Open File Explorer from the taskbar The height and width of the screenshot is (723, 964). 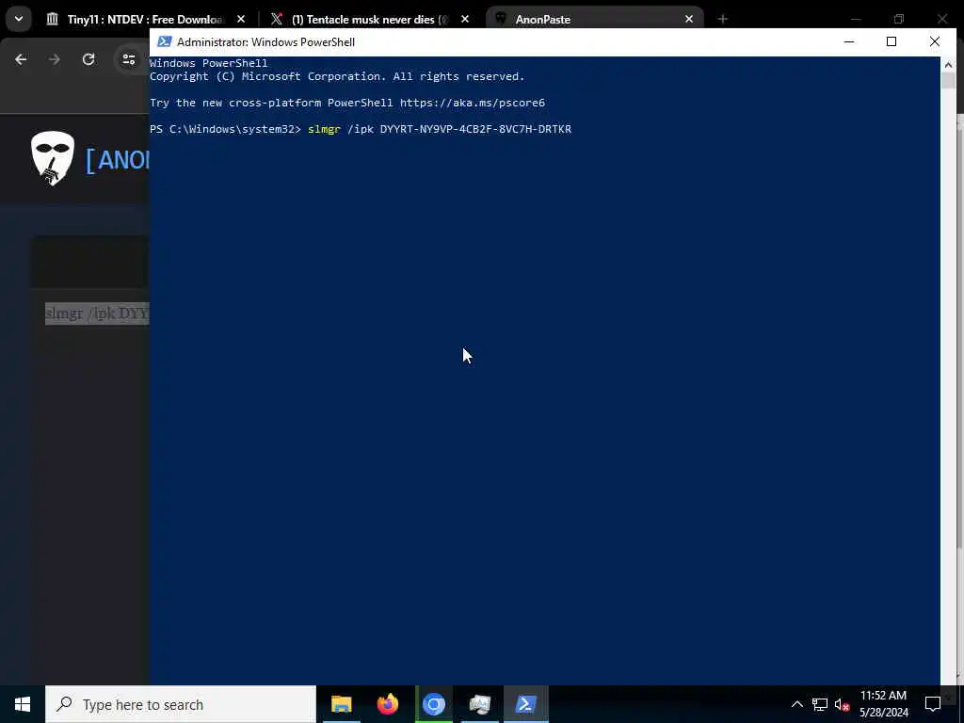coord(341,704)
